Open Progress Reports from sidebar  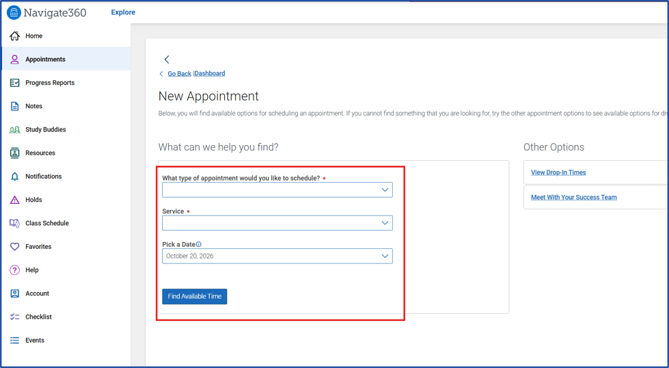[x=66, y=83]
